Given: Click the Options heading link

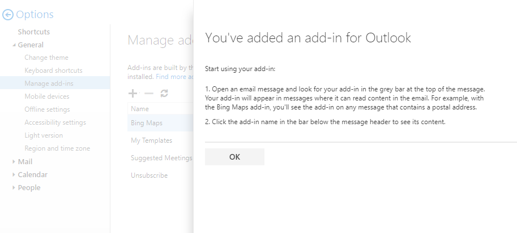Looking at the screenshot, I should tap(35, 15).
